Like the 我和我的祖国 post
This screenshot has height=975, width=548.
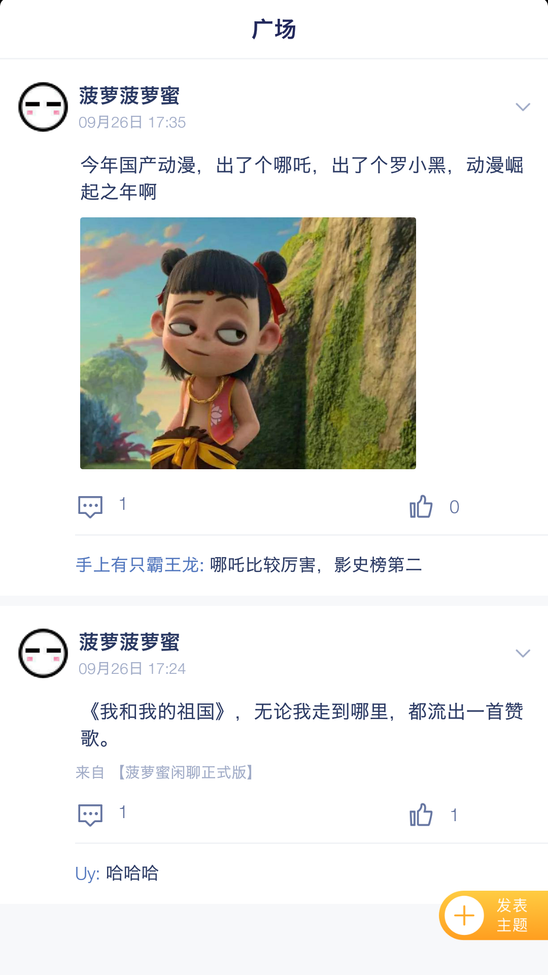pos(421,815)
